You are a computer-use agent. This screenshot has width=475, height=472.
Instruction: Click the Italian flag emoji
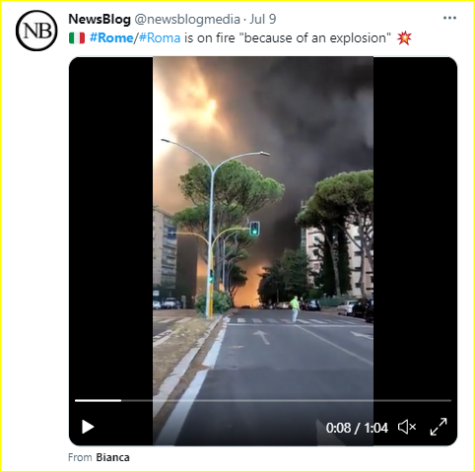pos(77,38)
